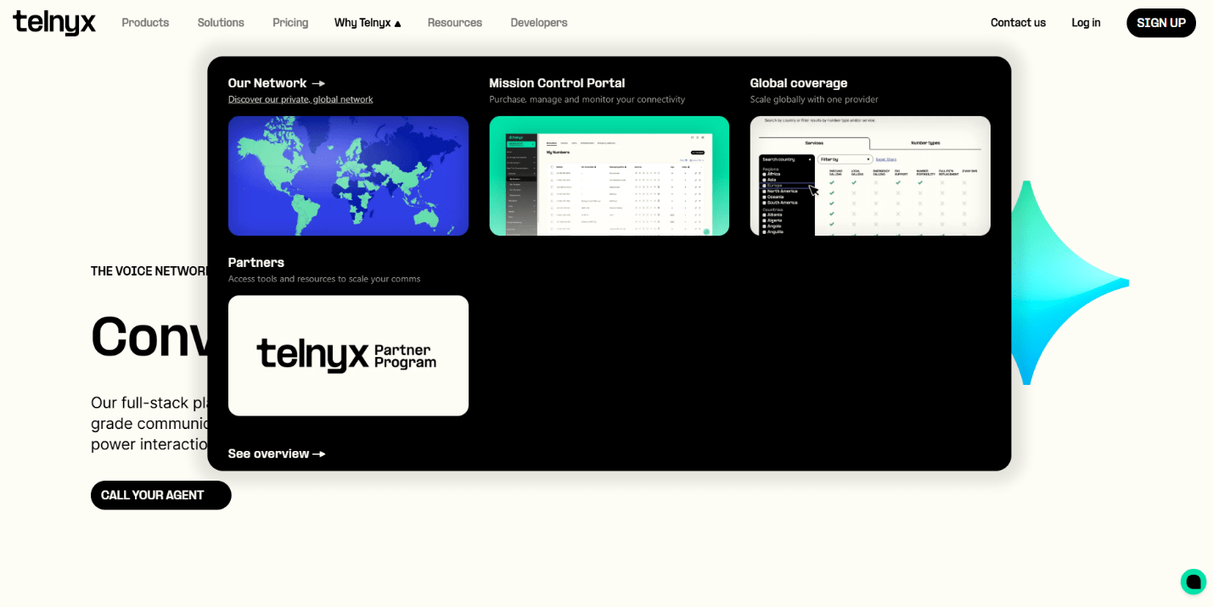
Task: Open the Solutions menu
Action: [221, 23]
